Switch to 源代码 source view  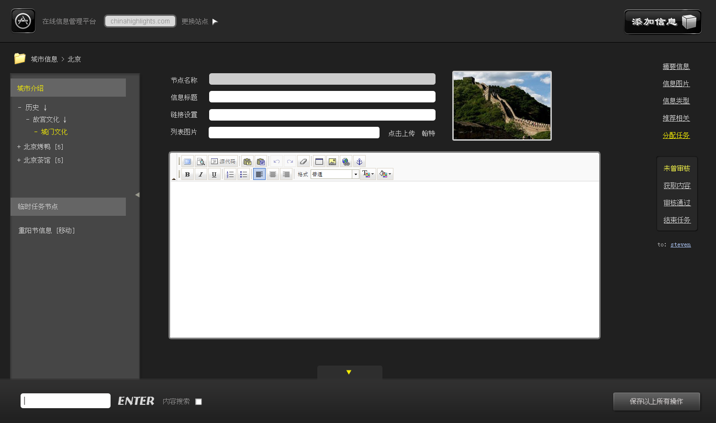click(223, 162)
